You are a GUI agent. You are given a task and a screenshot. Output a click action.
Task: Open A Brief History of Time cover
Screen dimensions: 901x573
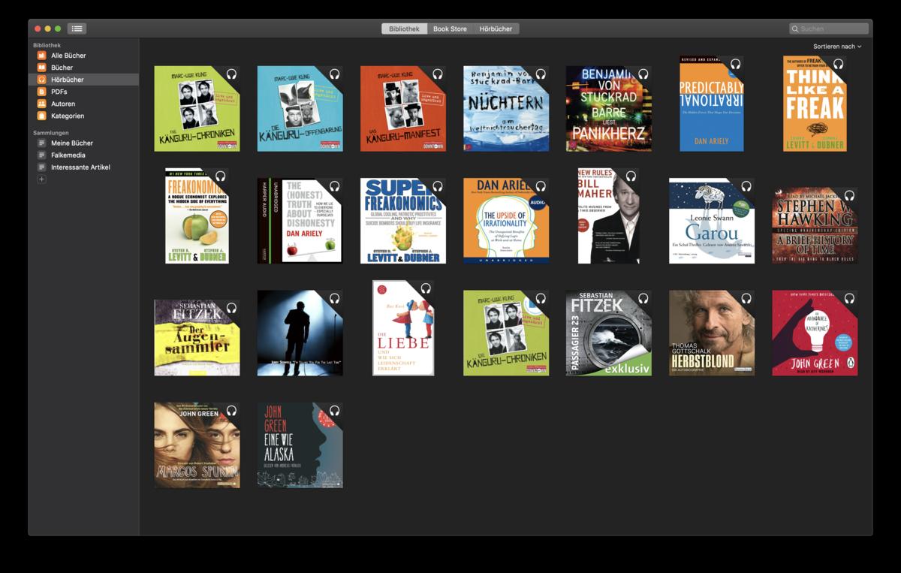pyautogui.click(x=815, y=225)
